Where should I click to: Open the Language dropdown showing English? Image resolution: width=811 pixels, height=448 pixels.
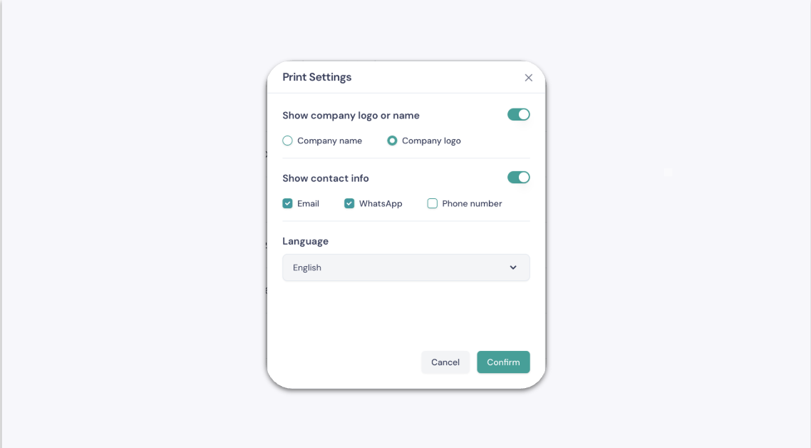406,268
